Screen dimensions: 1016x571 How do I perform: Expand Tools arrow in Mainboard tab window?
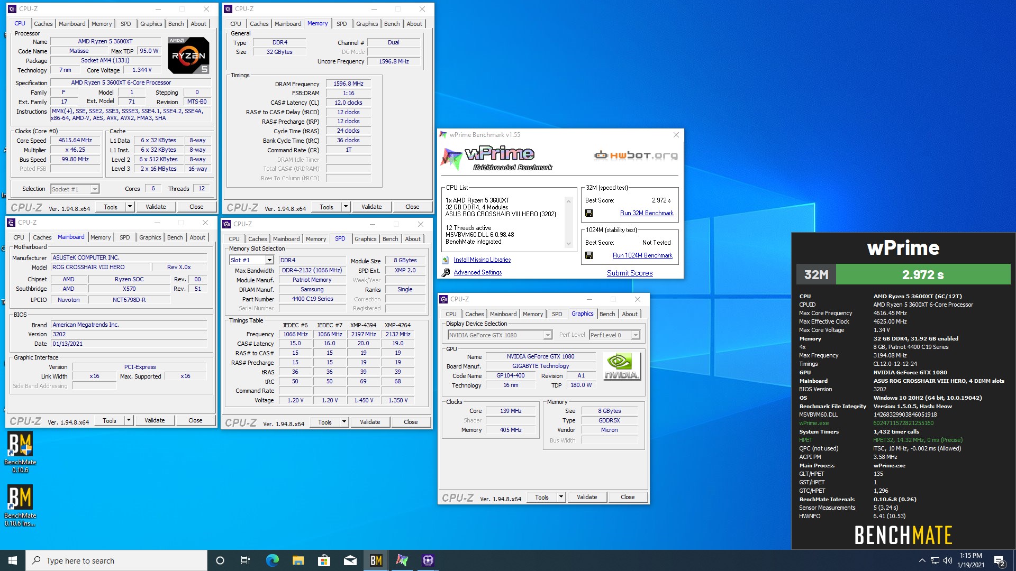point(129,420)
